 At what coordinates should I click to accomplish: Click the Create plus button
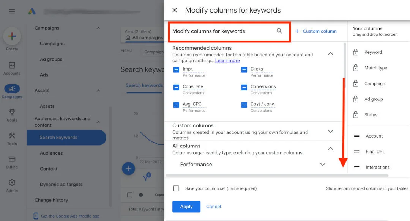[12, 36]
